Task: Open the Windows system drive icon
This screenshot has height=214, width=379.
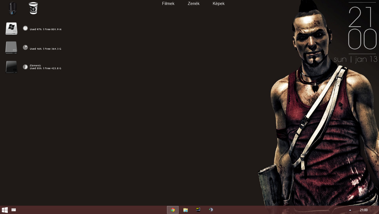Action: [x=11, y=29]
